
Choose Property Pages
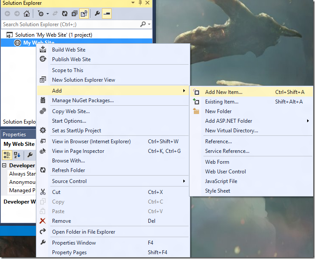[x=113, y=252]
